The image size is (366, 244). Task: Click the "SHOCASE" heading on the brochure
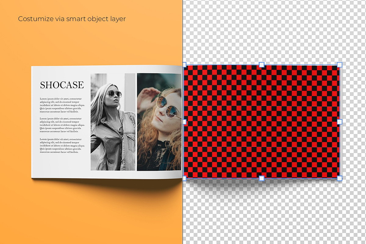[62, 85]
